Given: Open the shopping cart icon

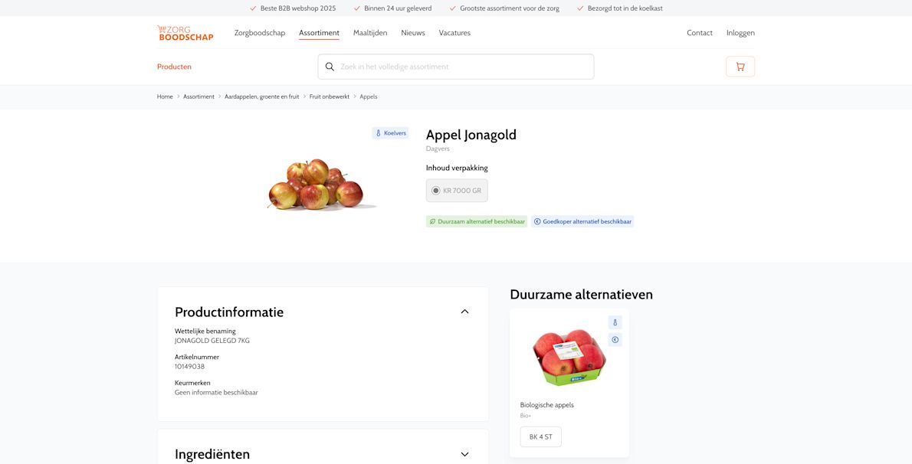Looking at the screenshot, I should tap(739, 67).
